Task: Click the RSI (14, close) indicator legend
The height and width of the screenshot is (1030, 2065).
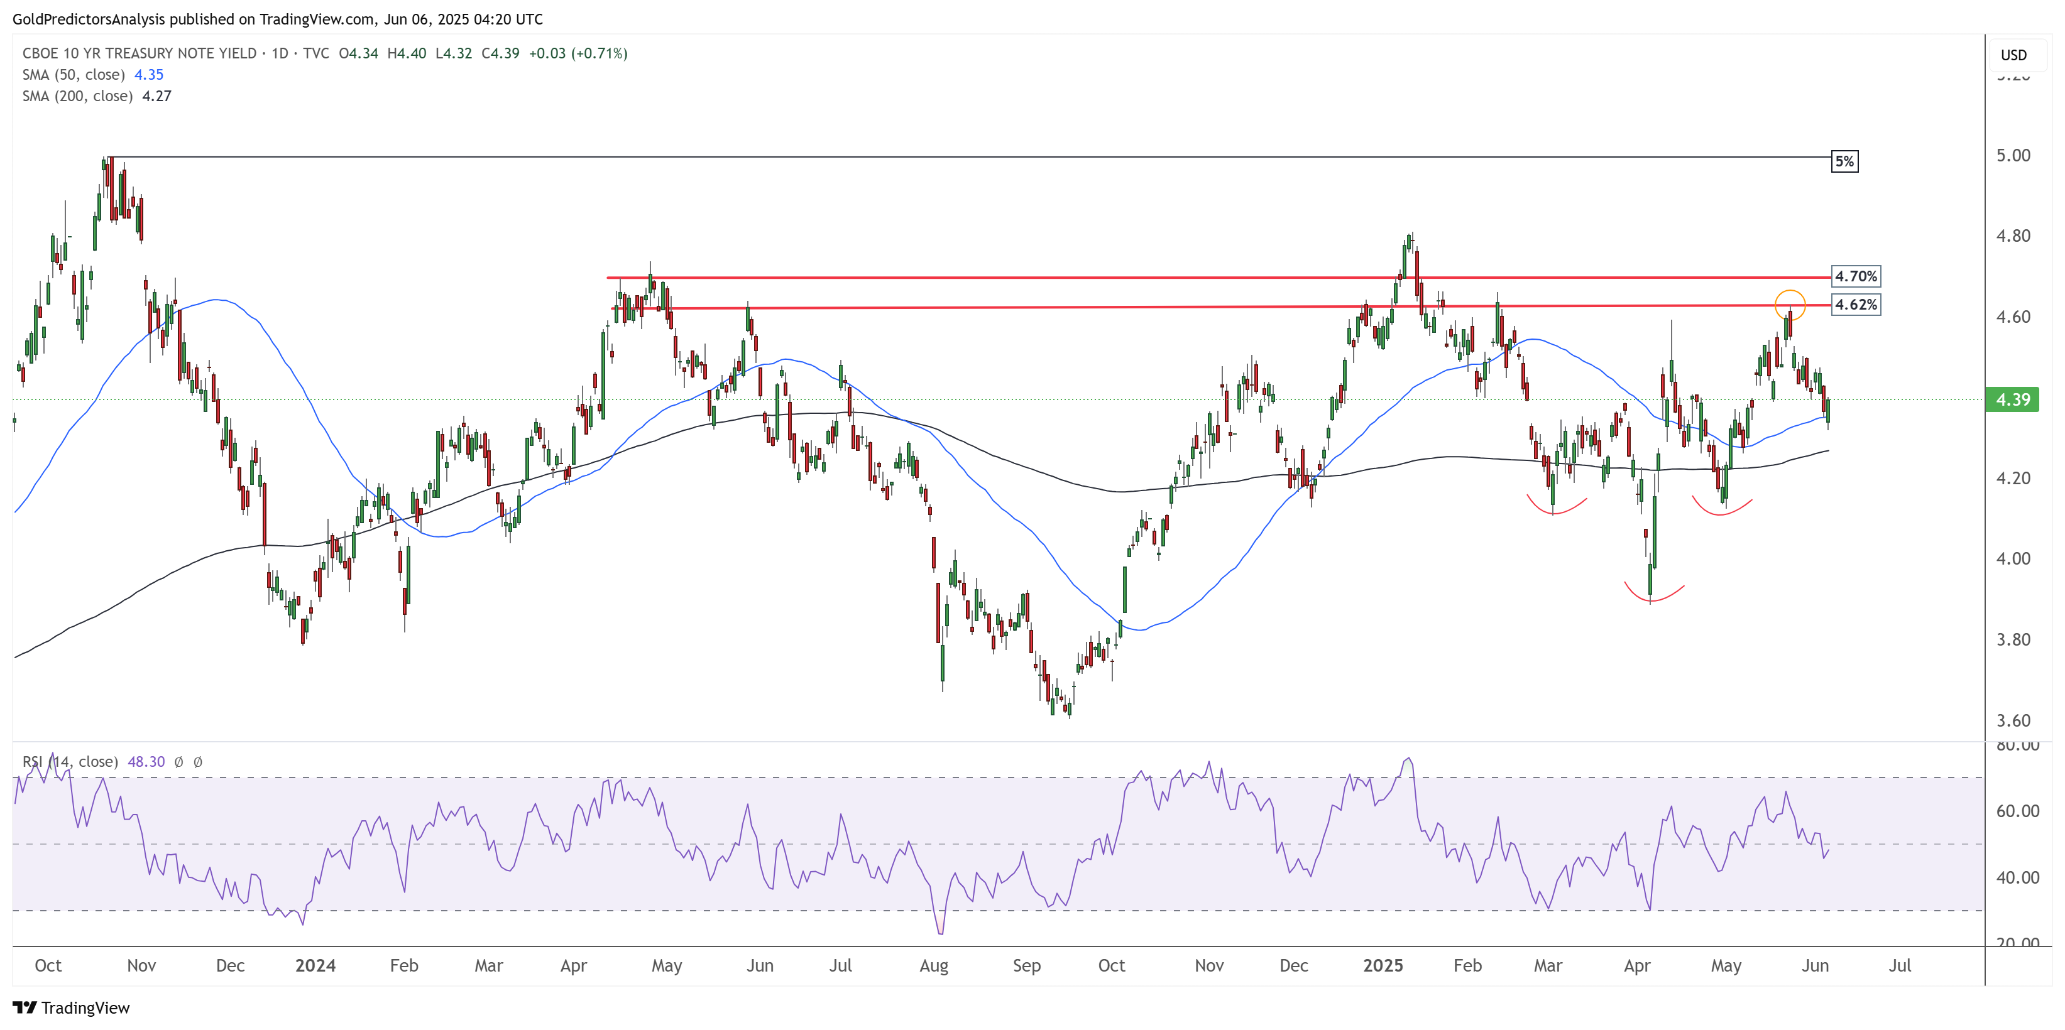Action: [70, 762]
